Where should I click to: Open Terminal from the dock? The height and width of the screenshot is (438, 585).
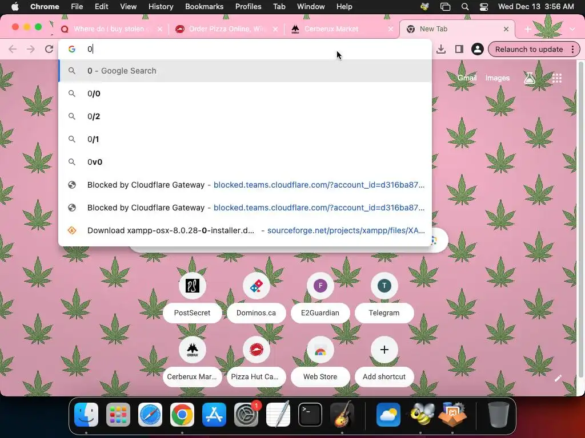point(310,415)
